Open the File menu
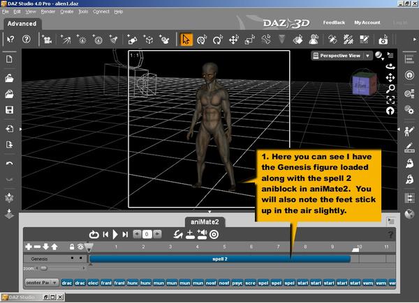This screenshot has width=419, height=303. (6, 12)
